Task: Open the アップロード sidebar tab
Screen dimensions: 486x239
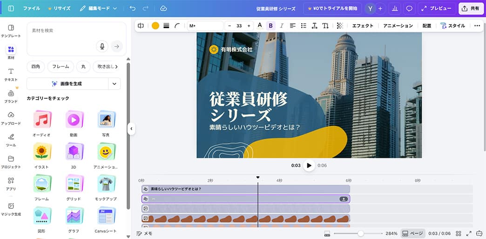Action: [x=11, y=119]
